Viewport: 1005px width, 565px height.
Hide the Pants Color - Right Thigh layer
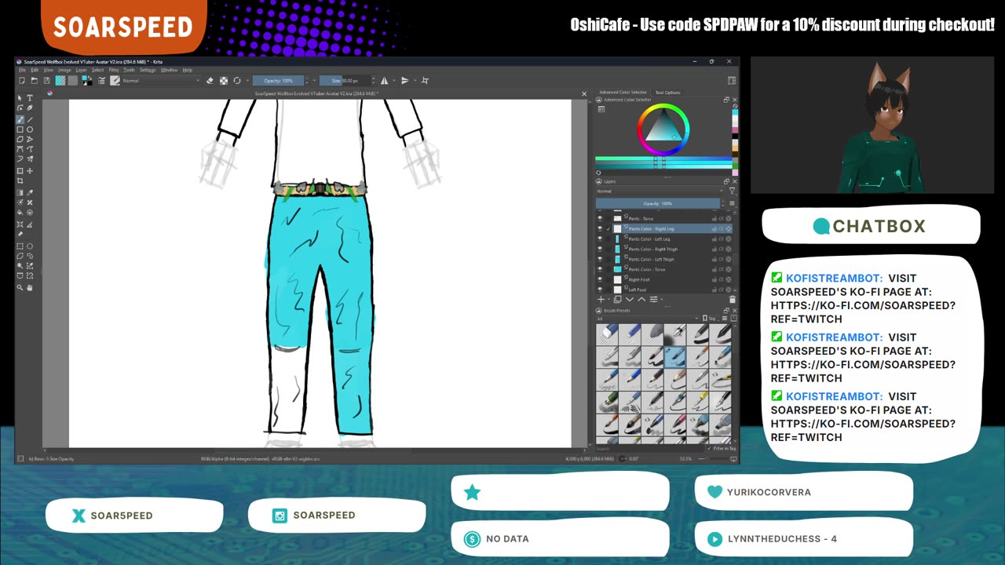pos(600,249)
